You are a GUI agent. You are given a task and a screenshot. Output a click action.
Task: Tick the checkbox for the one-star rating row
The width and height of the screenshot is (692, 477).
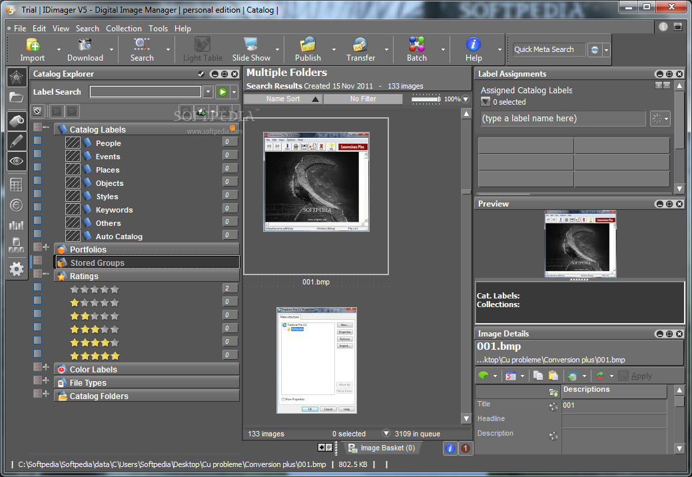point(38,300)
